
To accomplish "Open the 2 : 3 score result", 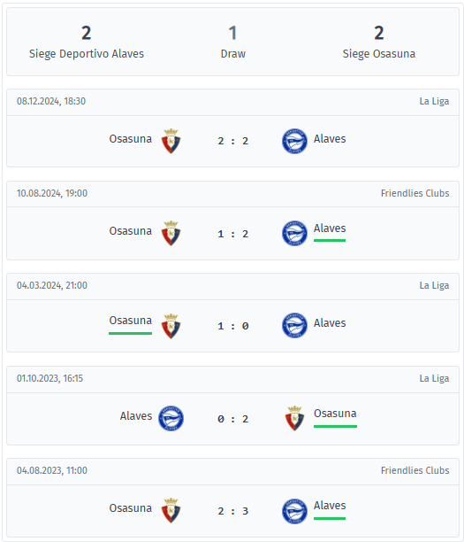I will [x=232, y=511].
